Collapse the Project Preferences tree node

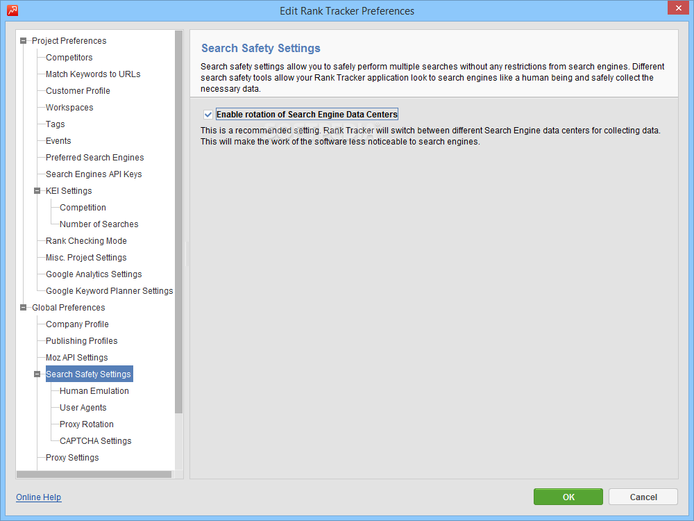pyautogui.click(x=24, y=41)
